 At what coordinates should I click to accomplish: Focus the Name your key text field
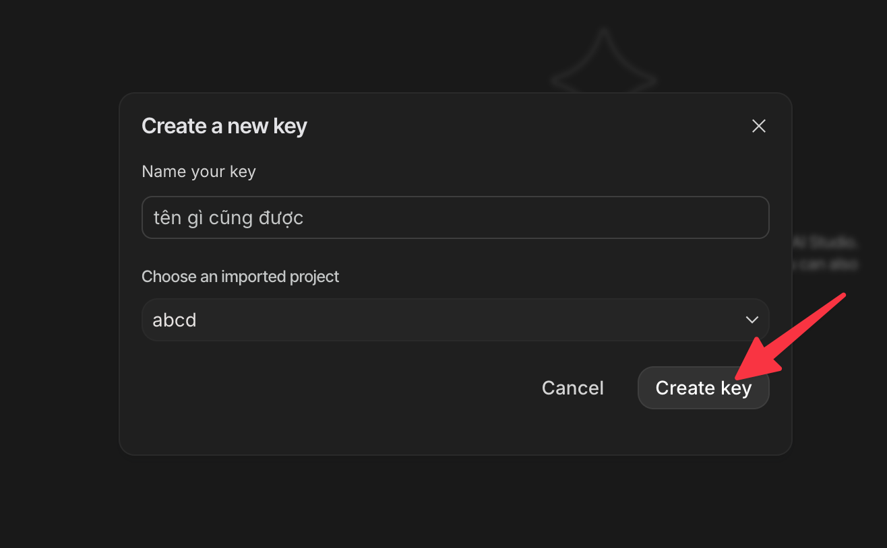click(x=455, y=217)
